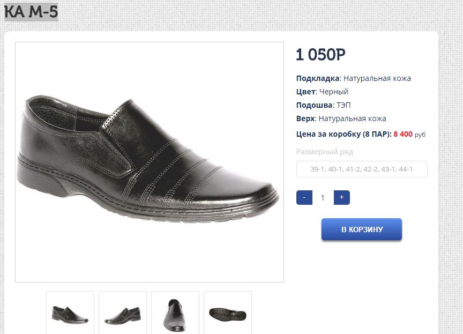Click the Подкладка label

[318, 78]
